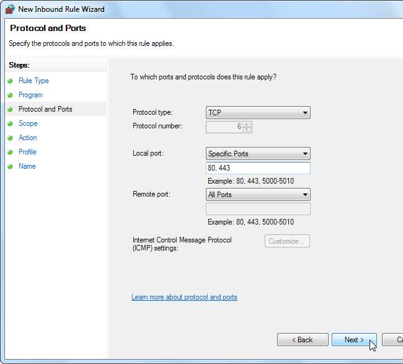Screen dimensions: 403x364
Task: Open the Remote port All Ports dropdown
Action: pyautogui.click(x=258, y=195)
